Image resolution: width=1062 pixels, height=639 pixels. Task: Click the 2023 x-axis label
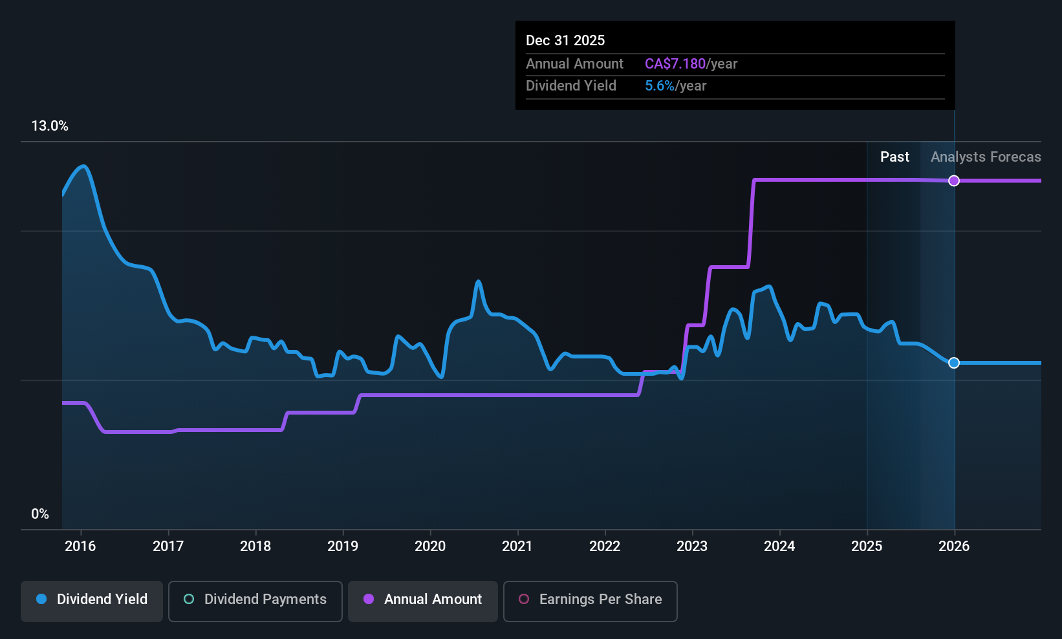pos(692,547)
